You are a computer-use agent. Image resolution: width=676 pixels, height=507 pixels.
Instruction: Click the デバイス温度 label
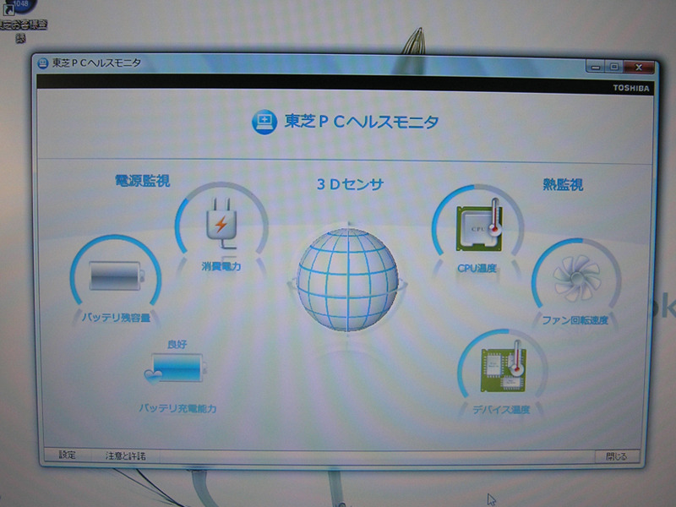click(x=501, y=410)
